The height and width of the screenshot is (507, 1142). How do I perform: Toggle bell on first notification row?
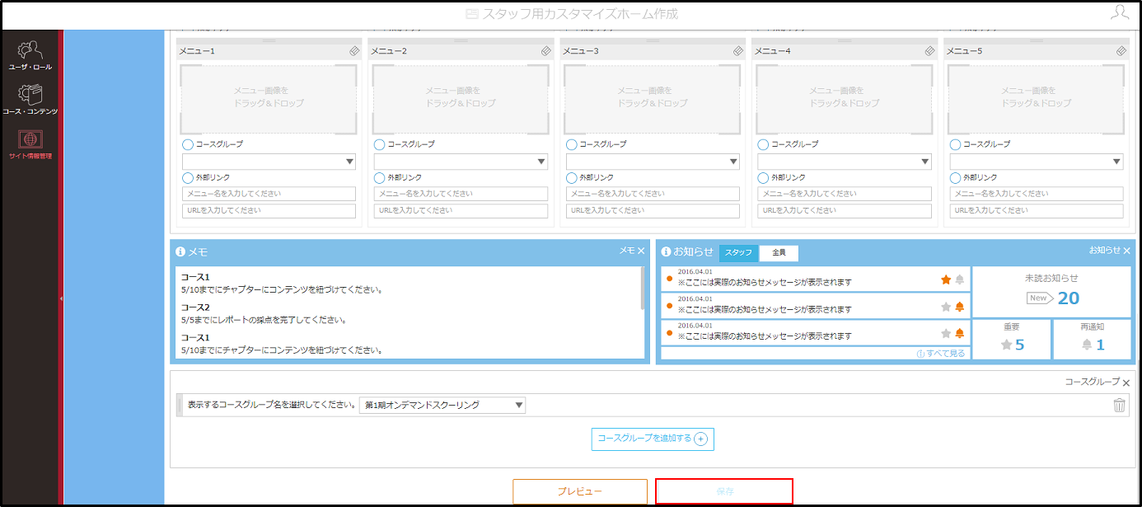pyautogui.click(x=959, y=279)
